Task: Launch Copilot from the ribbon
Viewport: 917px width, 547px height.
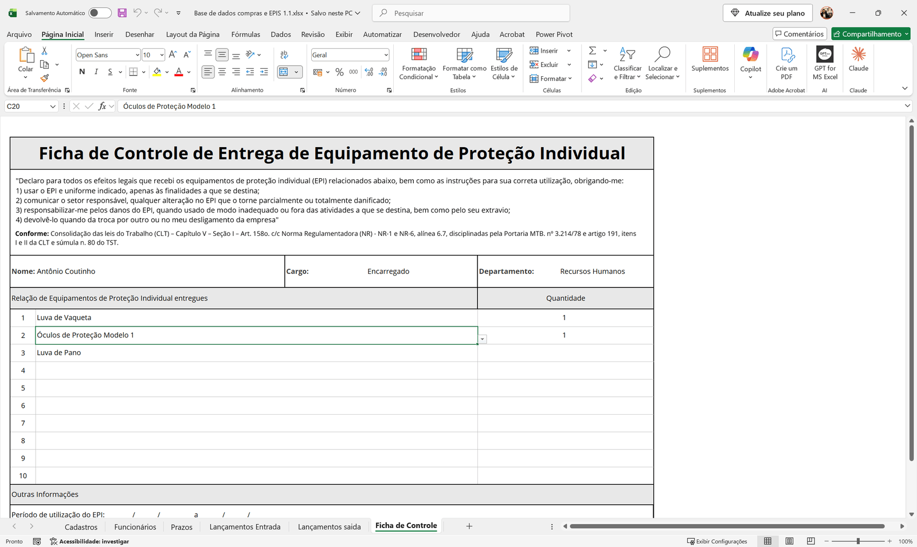Action: click(751, 62)
